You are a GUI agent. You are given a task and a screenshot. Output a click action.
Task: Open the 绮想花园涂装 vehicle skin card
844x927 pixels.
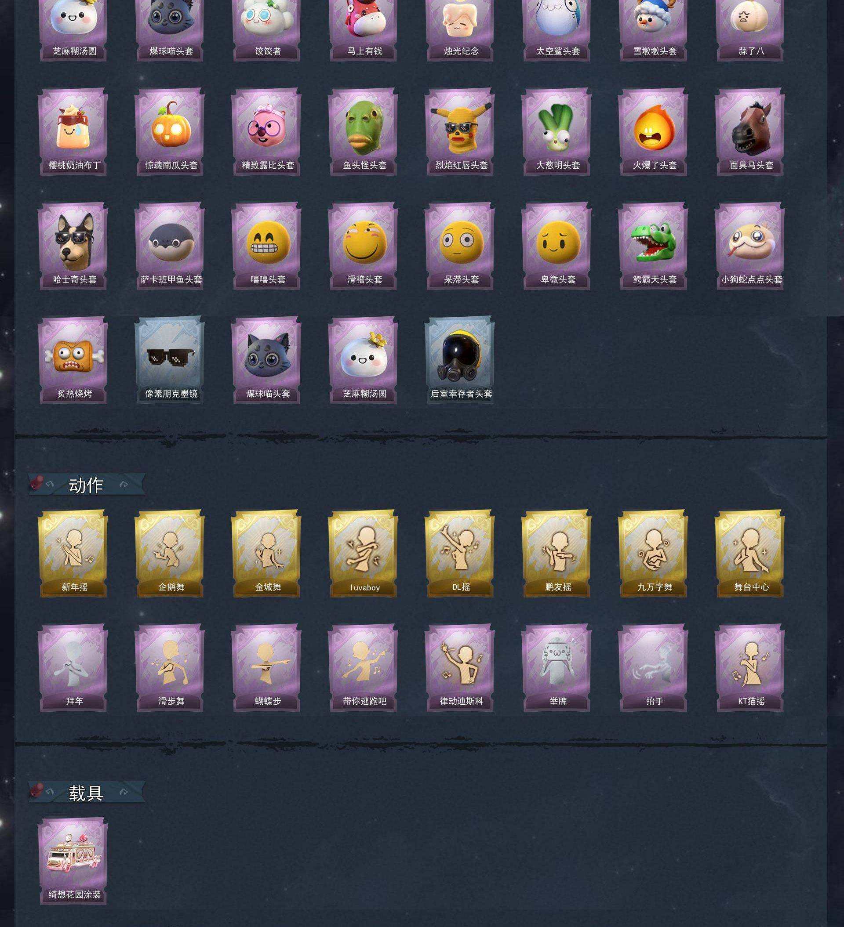click(x=73, y=861)
